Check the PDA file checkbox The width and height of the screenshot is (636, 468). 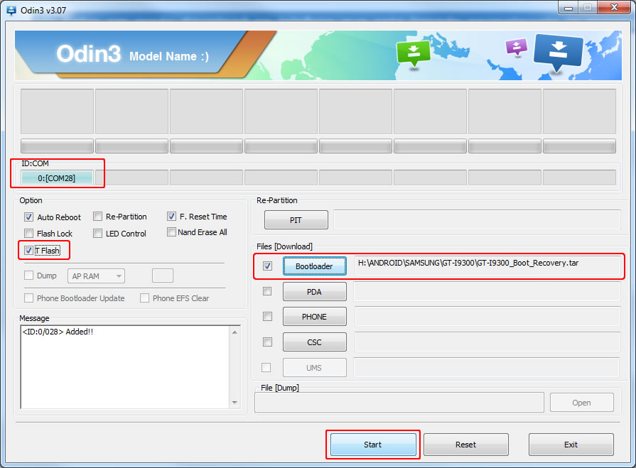[267, 291]
